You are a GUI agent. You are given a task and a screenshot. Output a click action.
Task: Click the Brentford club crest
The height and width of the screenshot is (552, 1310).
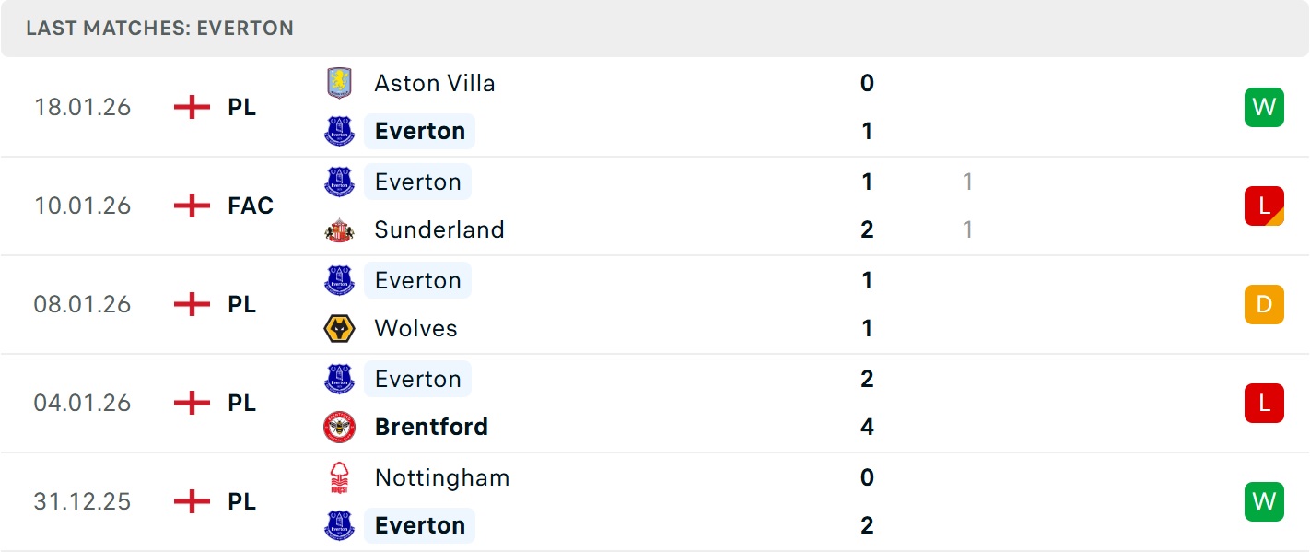pyautogui.click(x=340, y=427)
